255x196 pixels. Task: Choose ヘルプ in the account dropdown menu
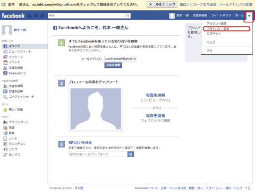pos(211,42)
